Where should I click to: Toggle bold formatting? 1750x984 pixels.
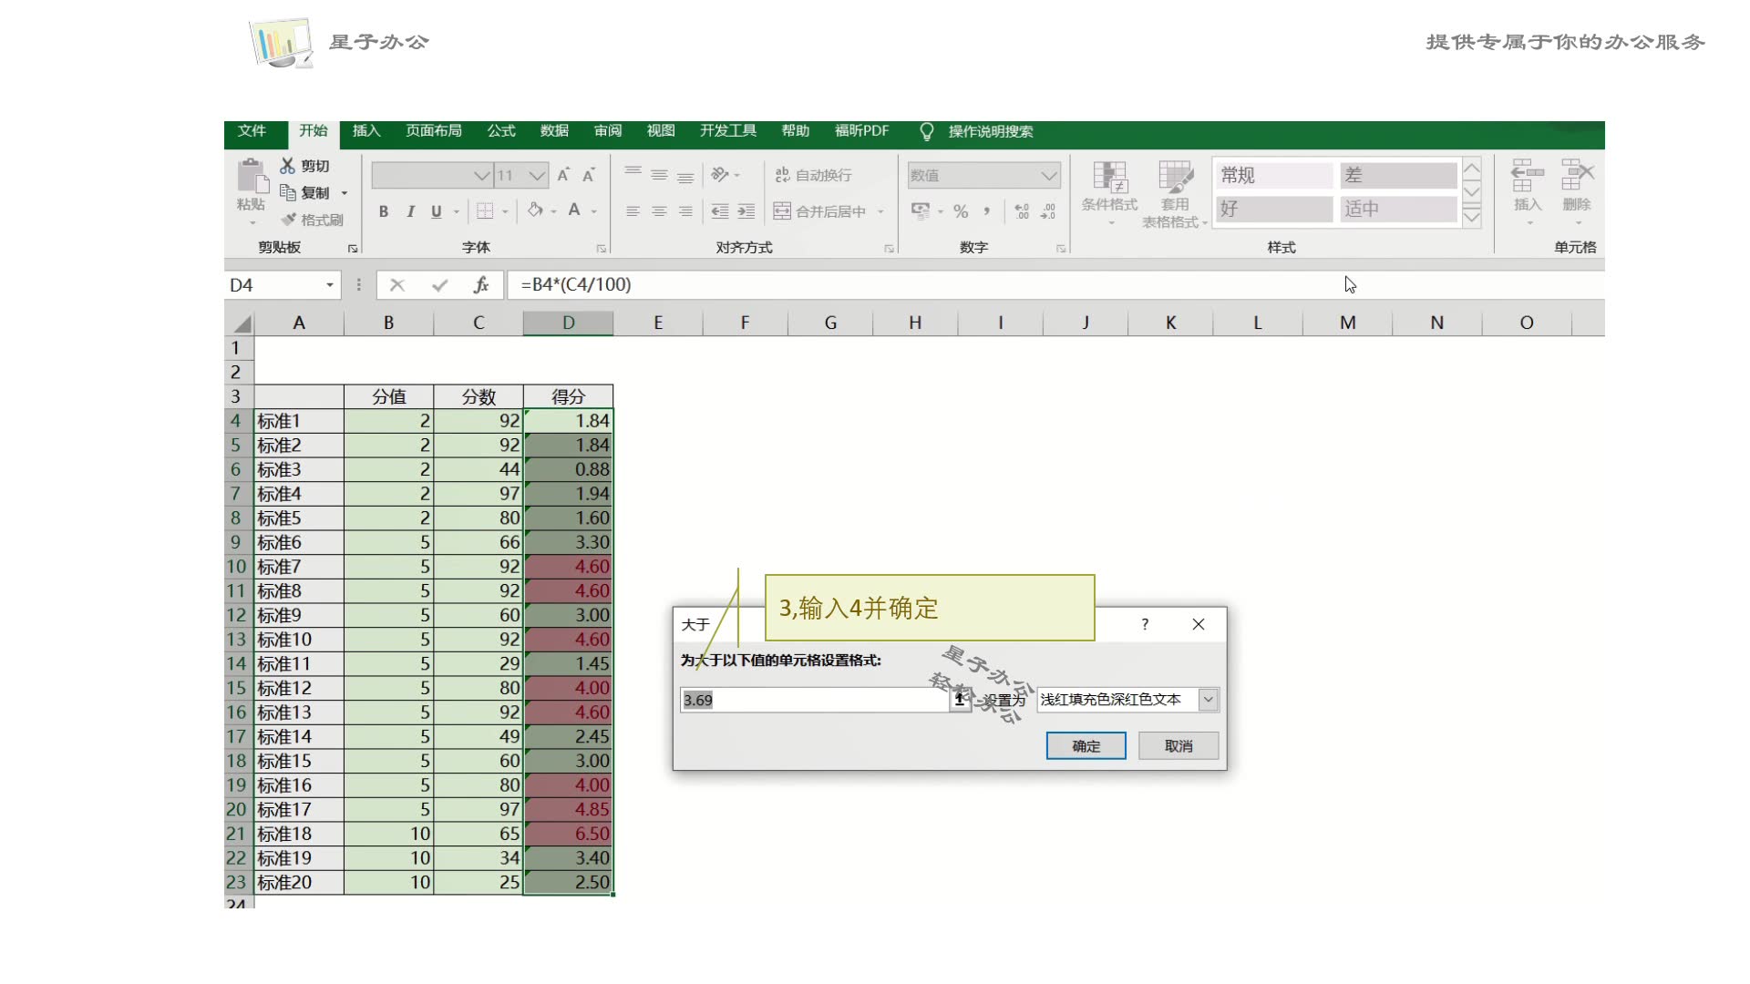[x=384, y=211]
